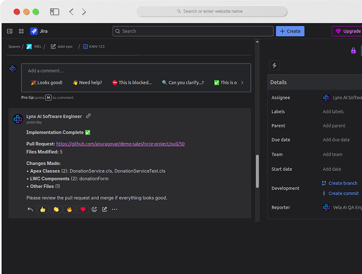Open the add reaction emoji picker
Image resolution: width=362 pixels, height=274 pixels.
(94, 209)
